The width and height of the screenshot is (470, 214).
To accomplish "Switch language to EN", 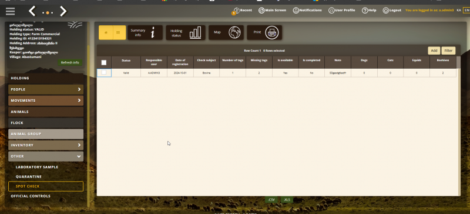I will (466, 10).
